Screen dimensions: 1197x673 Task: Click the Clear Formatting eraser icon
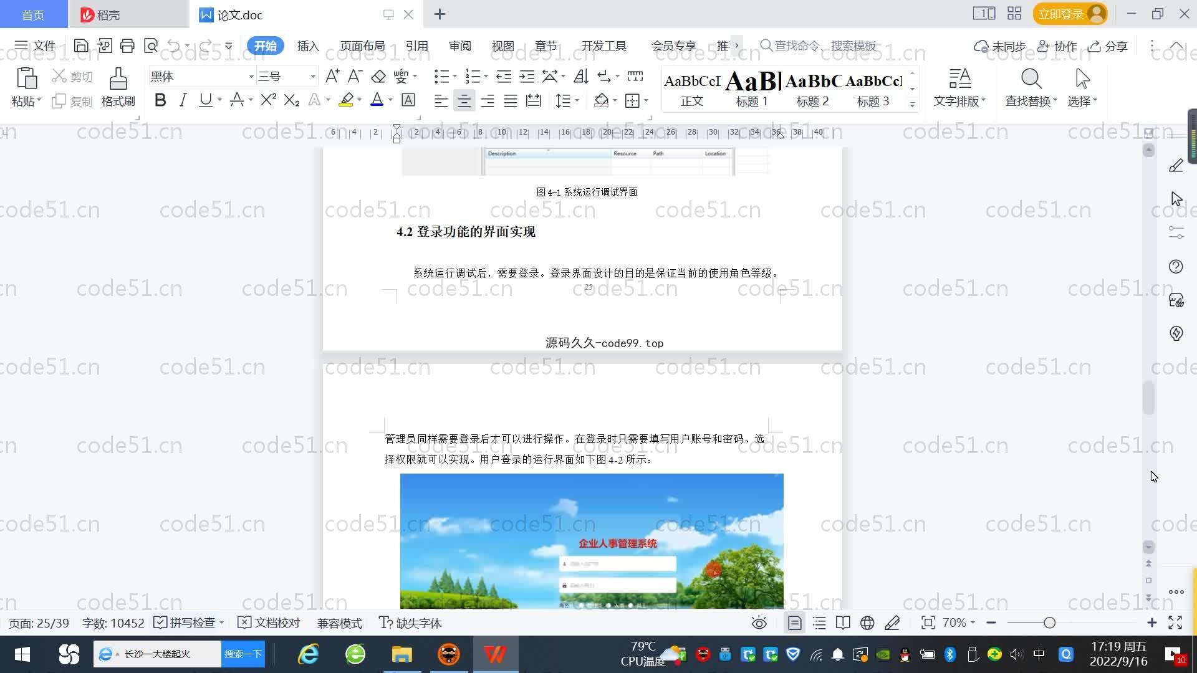[378, 76]
